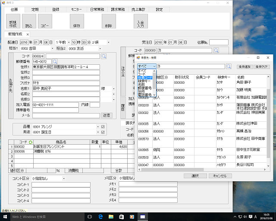276x221 pixels.
Task: Open network status tray icon
Action: [240, 217]
